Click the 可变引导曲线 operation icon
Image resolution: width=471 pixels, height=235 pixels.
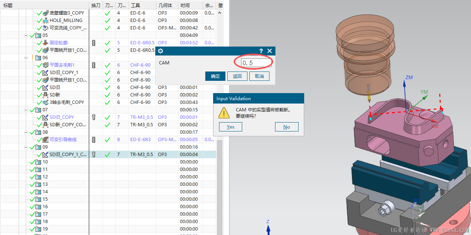coord(46,140)
